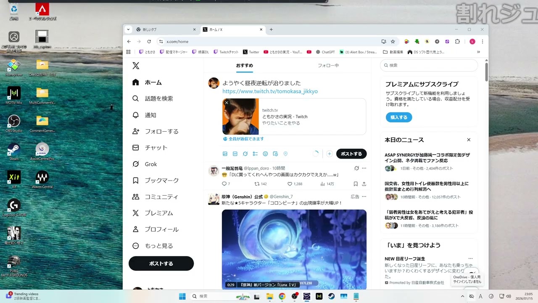The width and height of the screenshot is (538, 303).
Task: Play the Genshin Luna IV video
Action: pyautogui.click(x=294, y=249)
